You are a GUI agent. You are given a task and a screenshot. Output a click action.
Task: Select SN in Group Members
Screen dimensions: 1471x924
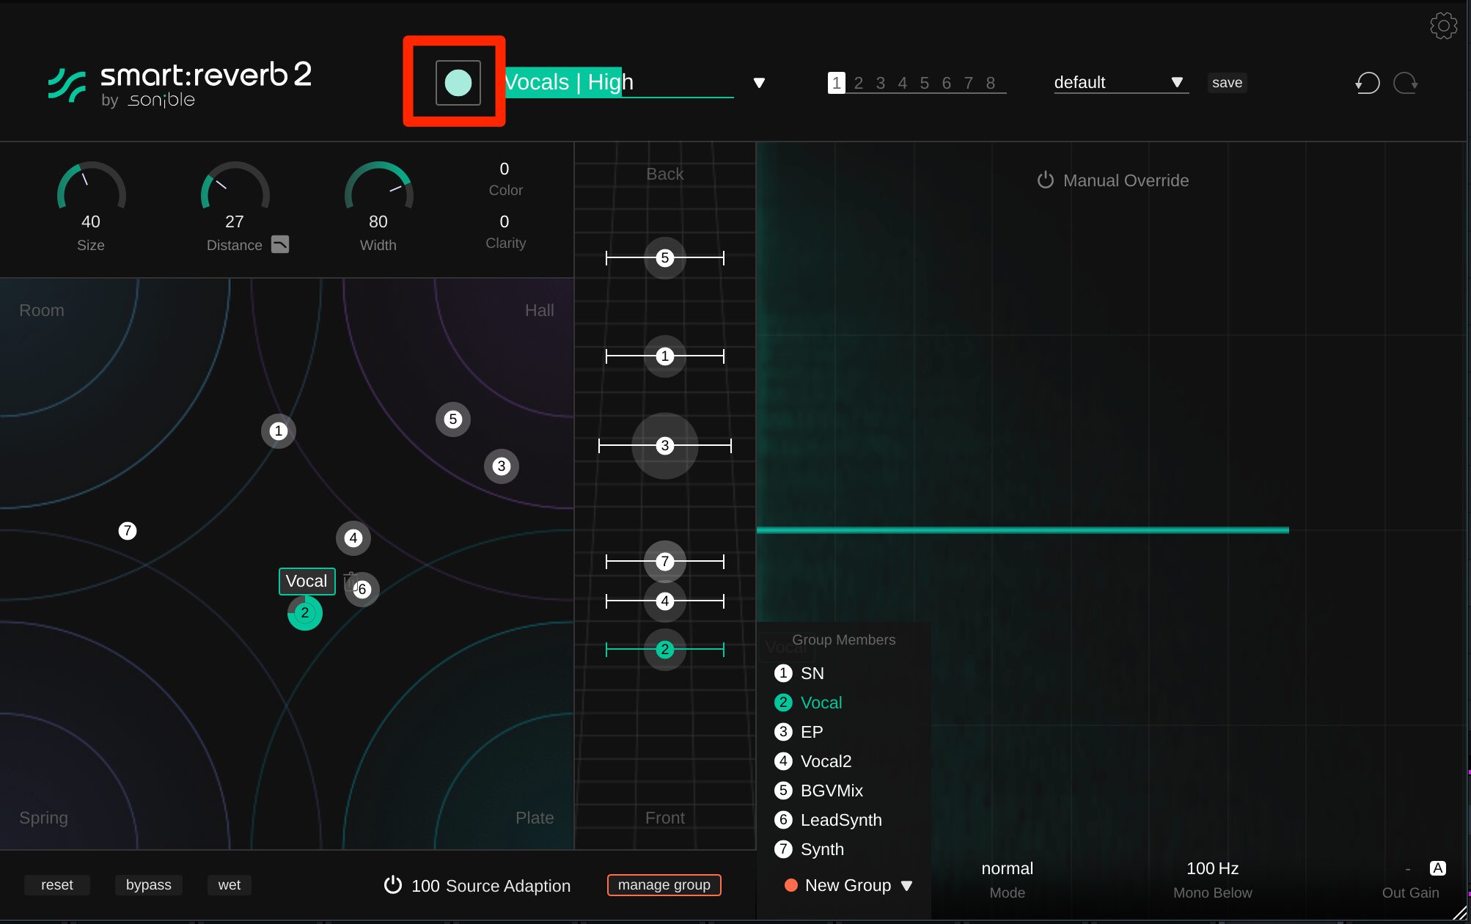point(799,673)
